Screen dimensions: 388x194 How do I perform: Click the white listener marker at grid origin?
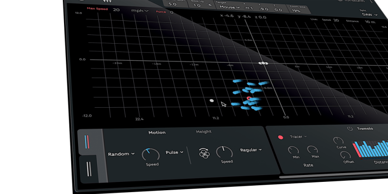point(263,64)
